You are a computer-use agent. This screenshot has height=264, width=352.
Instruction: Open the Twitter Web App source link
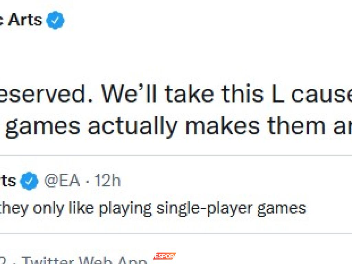(x=84, y=261)
